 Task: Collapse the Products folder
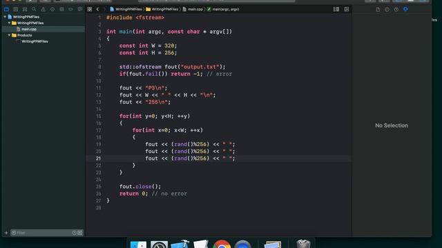pyautogui.click(x=9, y=35)
